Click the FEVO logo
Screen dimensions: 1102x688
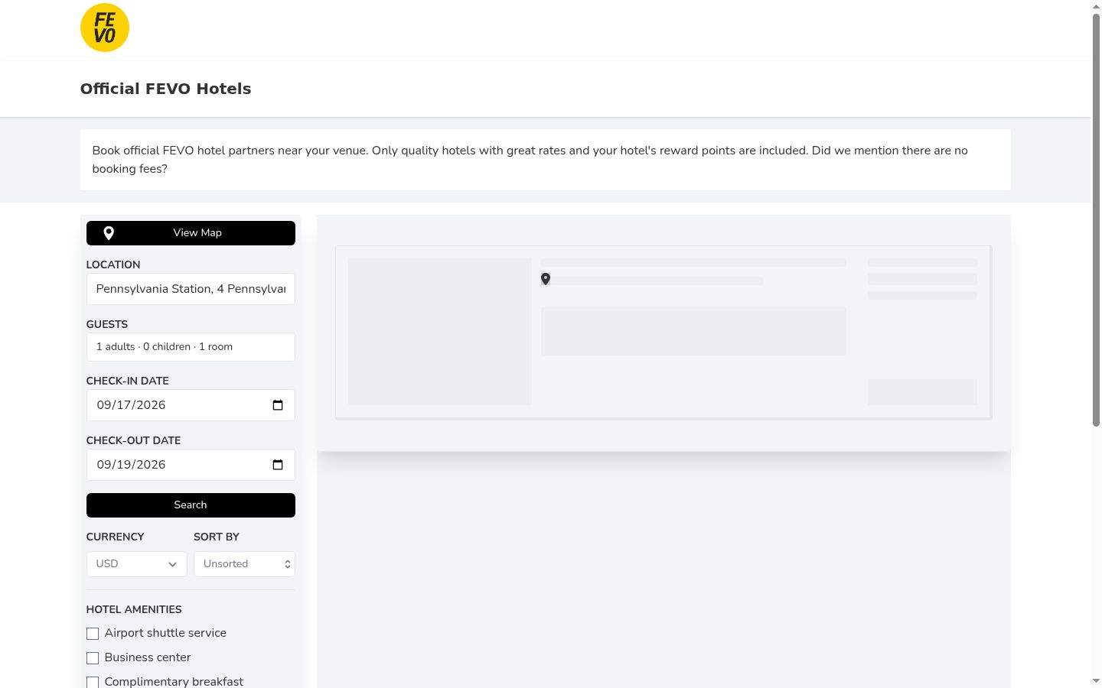click(x=105, y=28)
